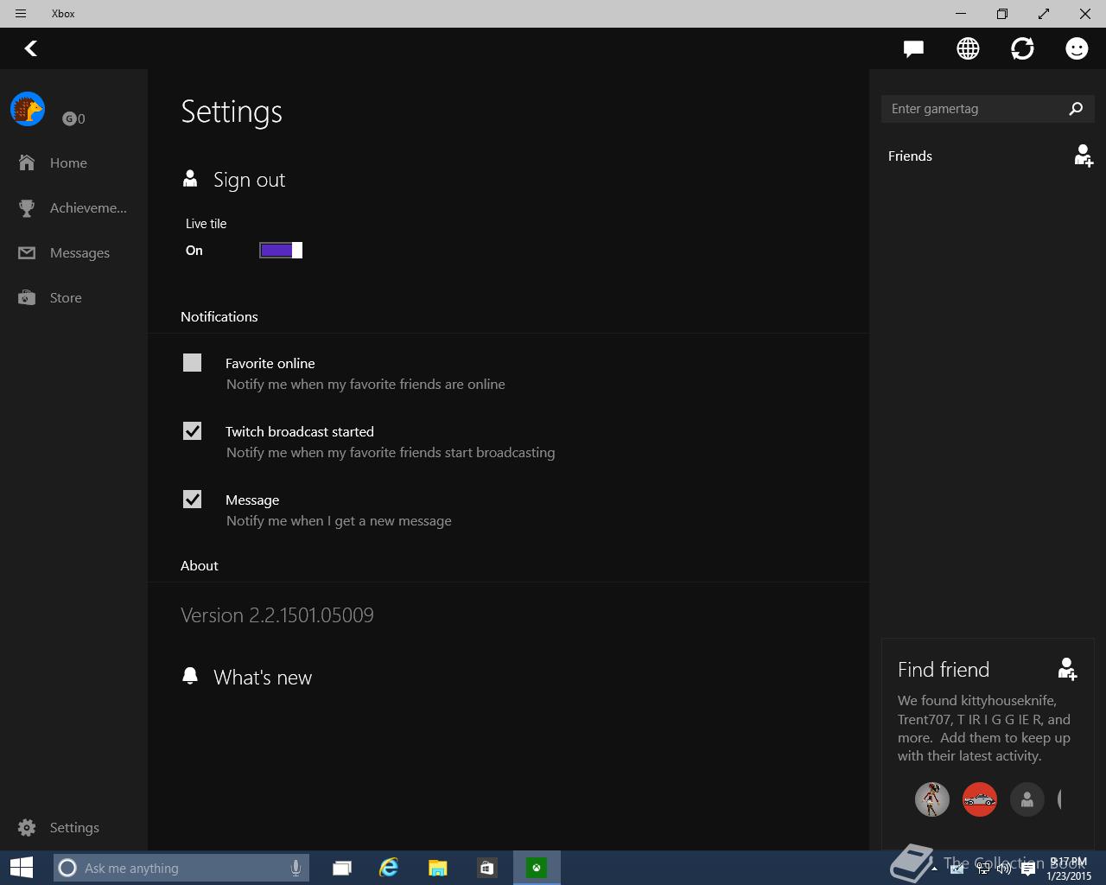Select the hedgehog profile avatar
This screenshot has width=1106, height=885.
tap(28, 110)
